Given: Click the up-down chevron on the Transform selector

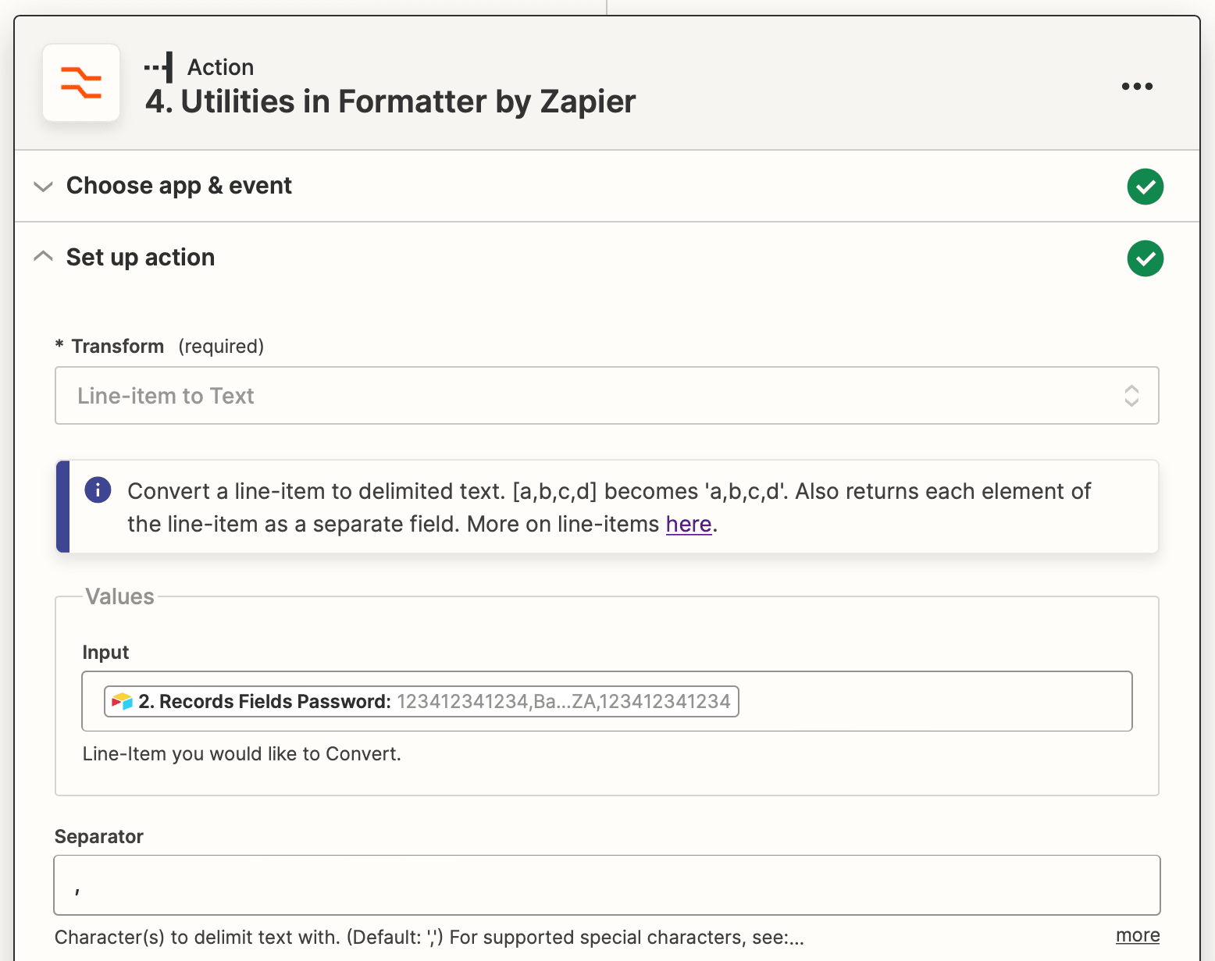Looking at the screenshot, I should [1131, 396].
